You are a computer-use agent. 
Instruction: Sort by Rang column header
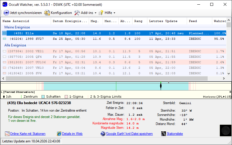pyautogui.click(x=140, y=21)
